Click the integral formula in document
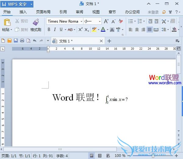Image resolution: width=183 pixels, height=159 pixels. coord(117,99)
